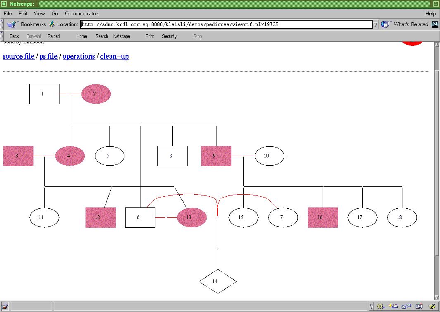Viewport: 440px width, 312px height.
Task: Click oval node 5
Action: click(110, 156)
